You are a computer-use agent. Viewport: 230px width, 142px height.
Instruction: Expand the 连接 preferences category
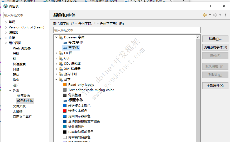click(x=6, y=38)
